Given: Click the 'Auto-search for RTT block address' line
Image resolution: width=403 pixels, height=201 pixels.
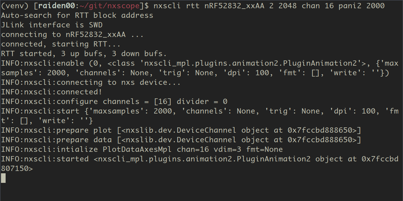Looking at the screenshot, I should (77, 15).
